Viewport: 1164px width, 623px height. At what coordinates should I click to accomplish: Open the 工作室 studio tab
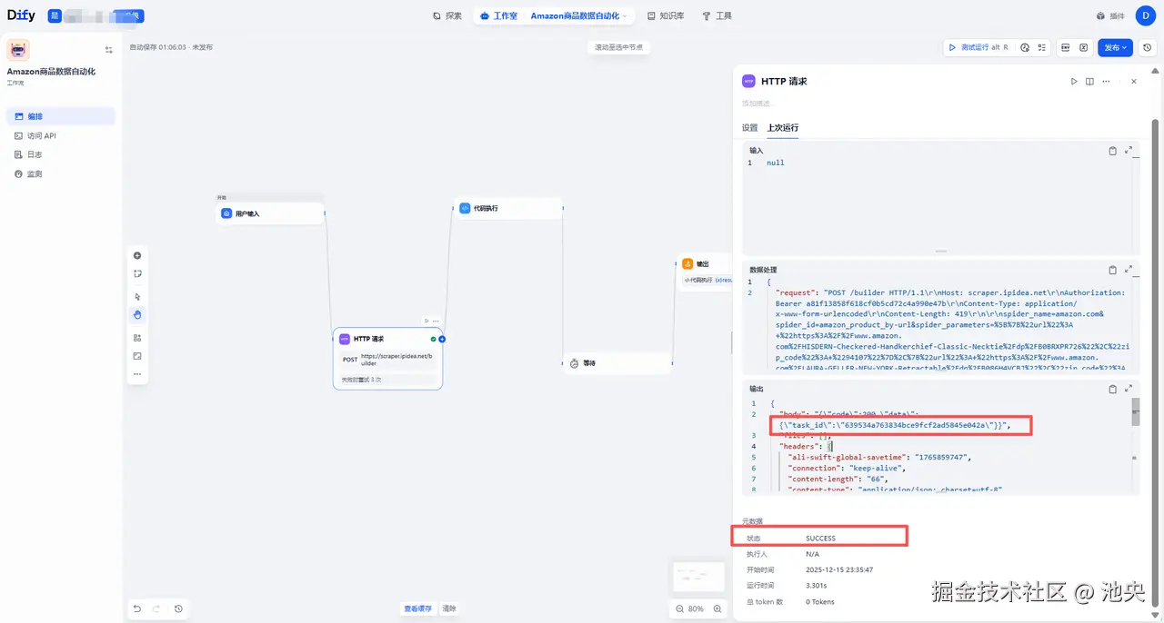(x=498, y=15)
